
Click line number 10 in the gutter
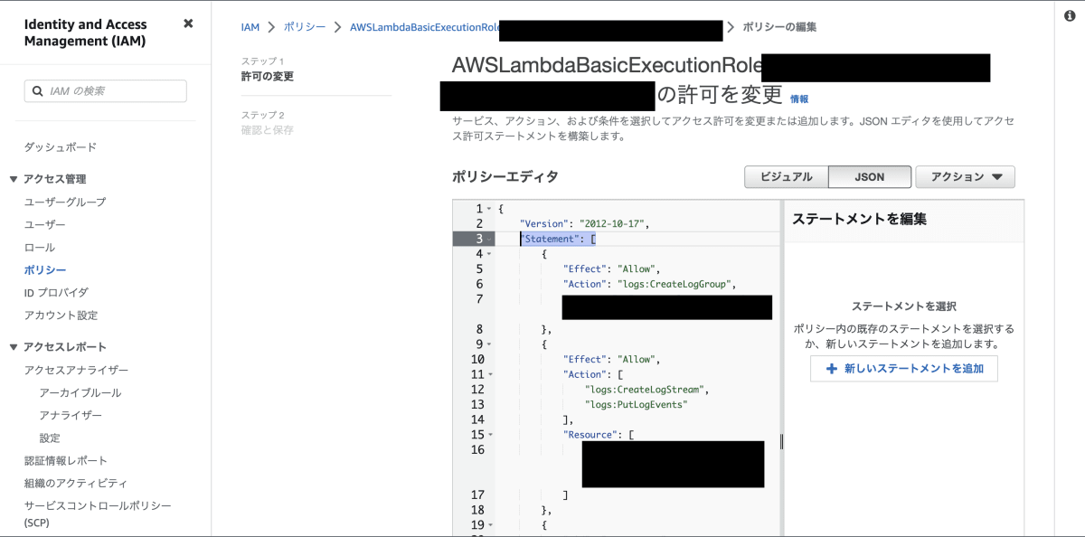click(476, 359)
